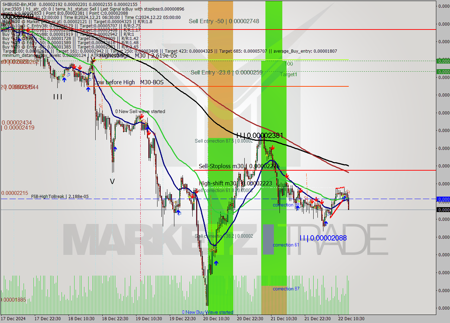Click the '19 Dec 10:30' time axis label
This screenshot has height=323, width=450.
point(149,319)
